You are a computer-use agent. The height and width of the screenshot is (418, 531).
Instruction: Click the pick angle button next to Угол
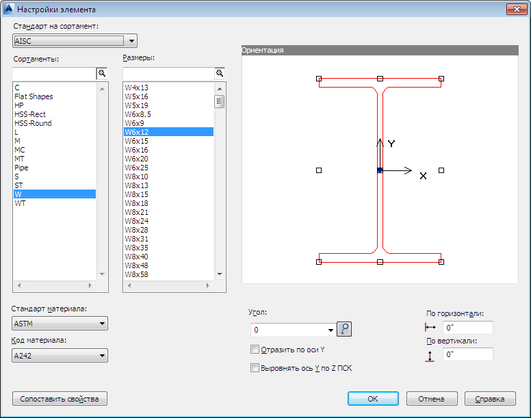click(344, 329)
